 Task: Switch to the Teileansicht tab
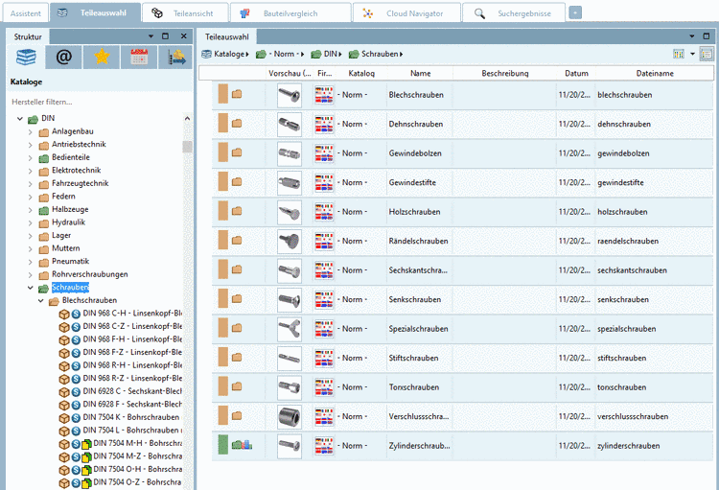tap(185, 13)
